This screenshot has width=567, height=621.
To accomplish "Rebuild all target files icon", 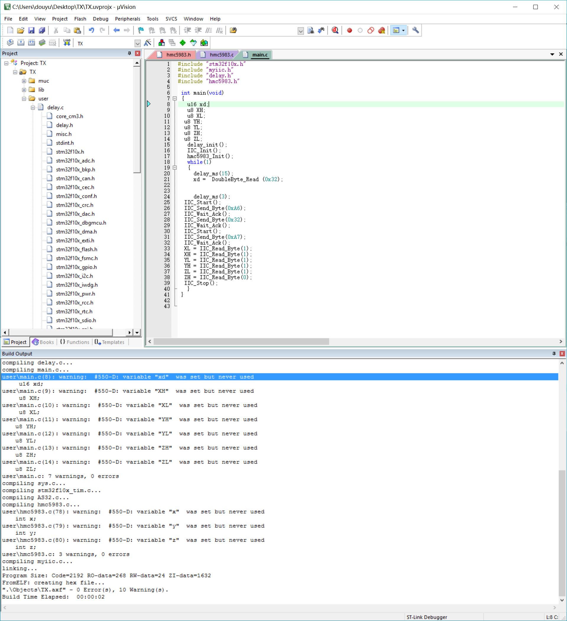I will click(31, 43).
